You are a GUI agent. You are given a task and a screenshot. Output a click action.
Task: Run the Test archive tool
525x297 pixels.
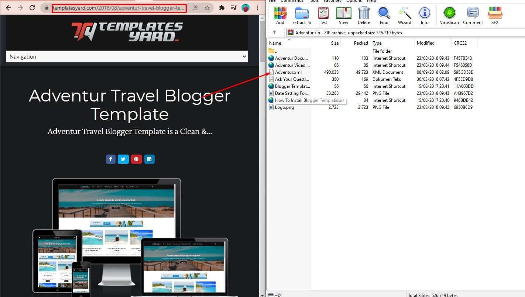point(323,15)
